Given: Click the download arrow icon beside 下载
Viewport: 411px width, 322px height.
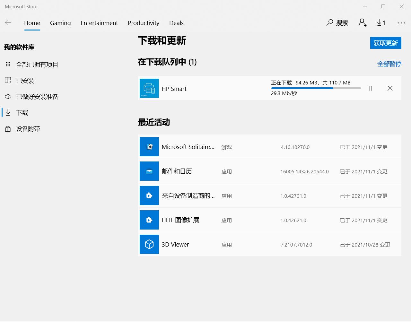Looking at the screenshot, I should (8, 113).
